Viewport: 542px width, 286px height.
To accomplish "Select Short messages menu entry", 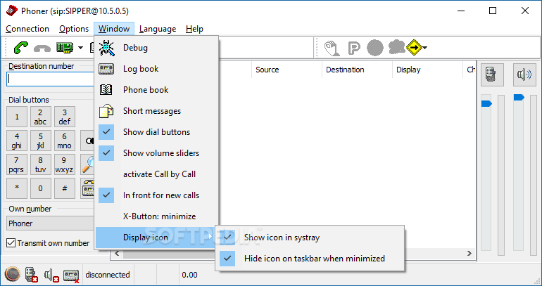I will click(x=156, y=111).
